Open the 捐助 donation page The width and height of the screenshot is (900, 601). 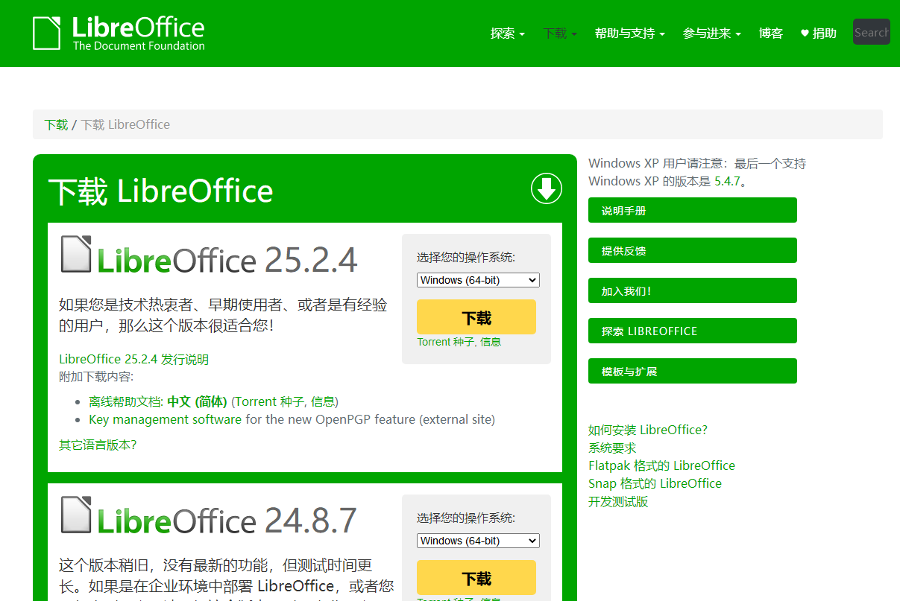pos(819,34)
